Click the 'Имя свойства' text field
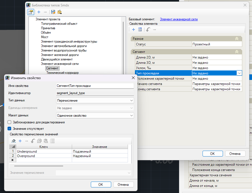The image size is (252, 193). 95,86
